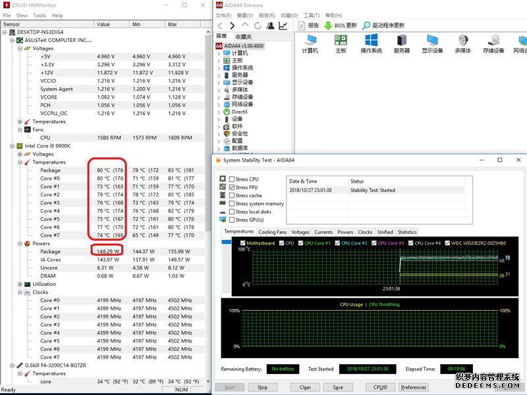This screenshot has width=527, height=395.
Task: Click the Save button in Stability Test
Action: [x=338, y=387]
